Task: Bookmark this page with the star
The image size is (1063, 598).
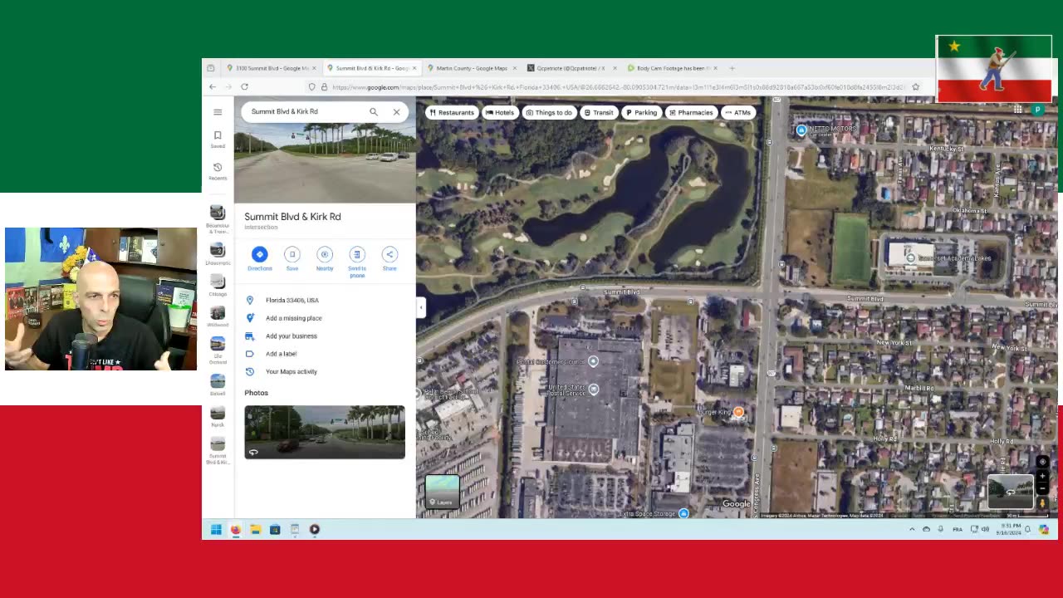Action: pyautogui.click(x=915, y=86)
